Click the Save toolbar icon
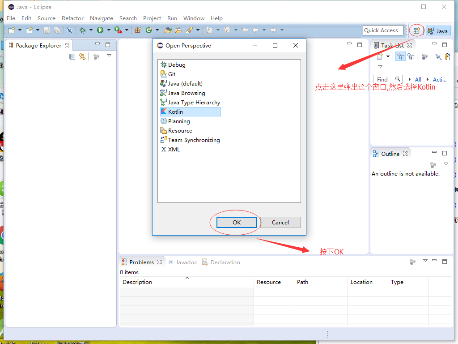The image size is (458, 344). pos(47,30)
